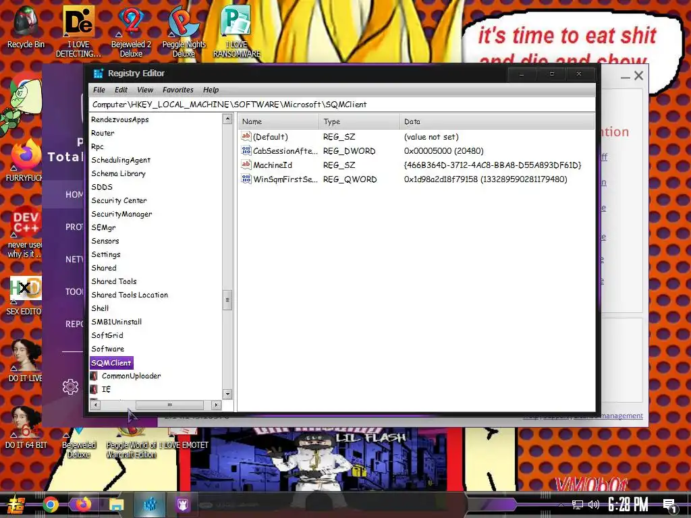Open the Start menu button

(15, 505)
